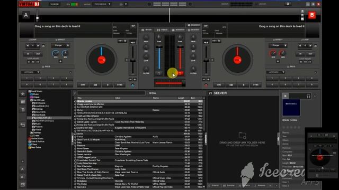The height and width of the screenshot is (190, 339).
Task: Sort the track list by the Length column header
Action: point(181,98)
